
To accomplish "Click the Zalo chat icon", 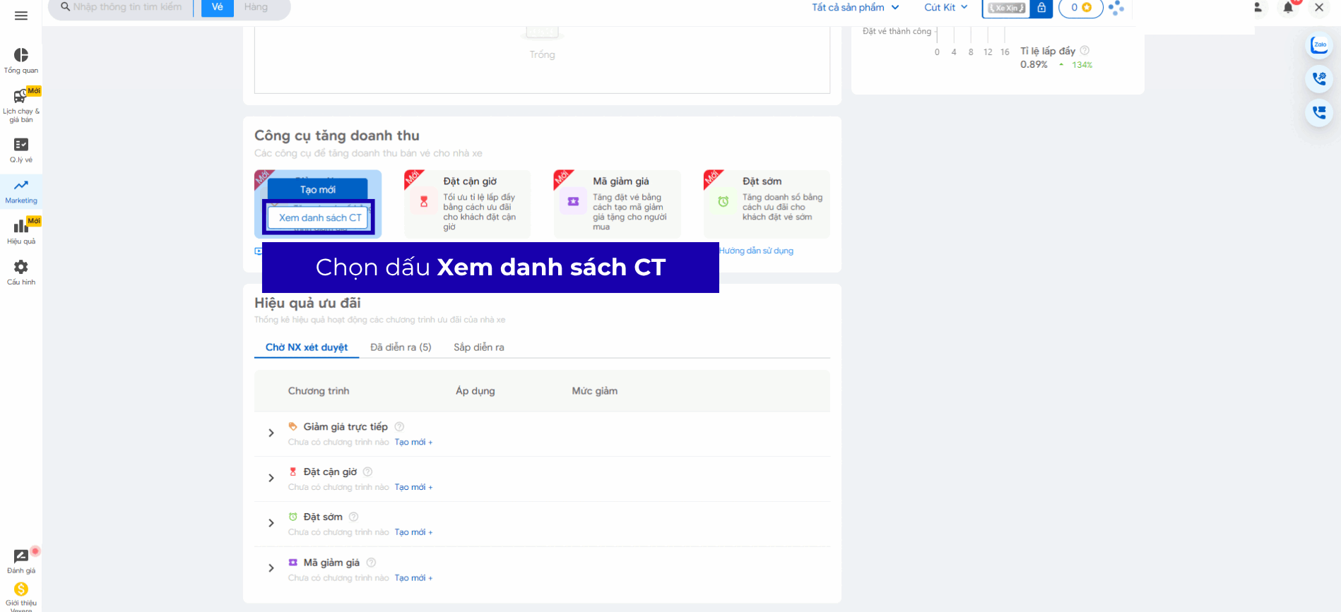I will point(1318,45).
